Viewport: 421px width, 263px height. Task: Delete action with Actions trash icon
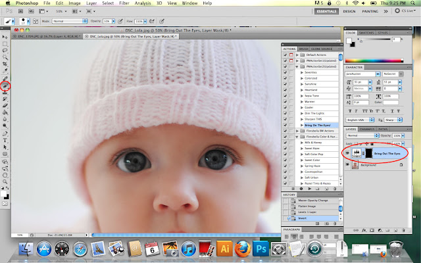click(335, 189)
